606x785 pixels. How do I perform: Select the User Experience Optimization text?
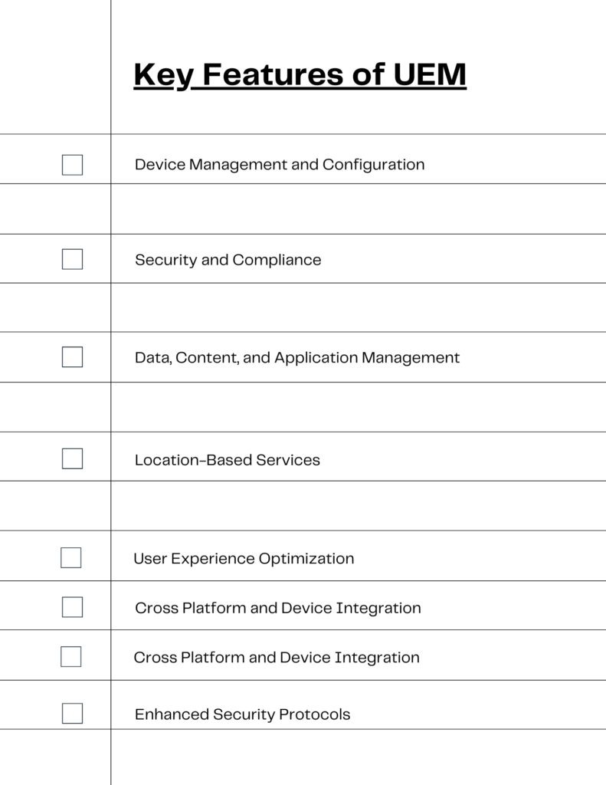(x=244, y=559)
